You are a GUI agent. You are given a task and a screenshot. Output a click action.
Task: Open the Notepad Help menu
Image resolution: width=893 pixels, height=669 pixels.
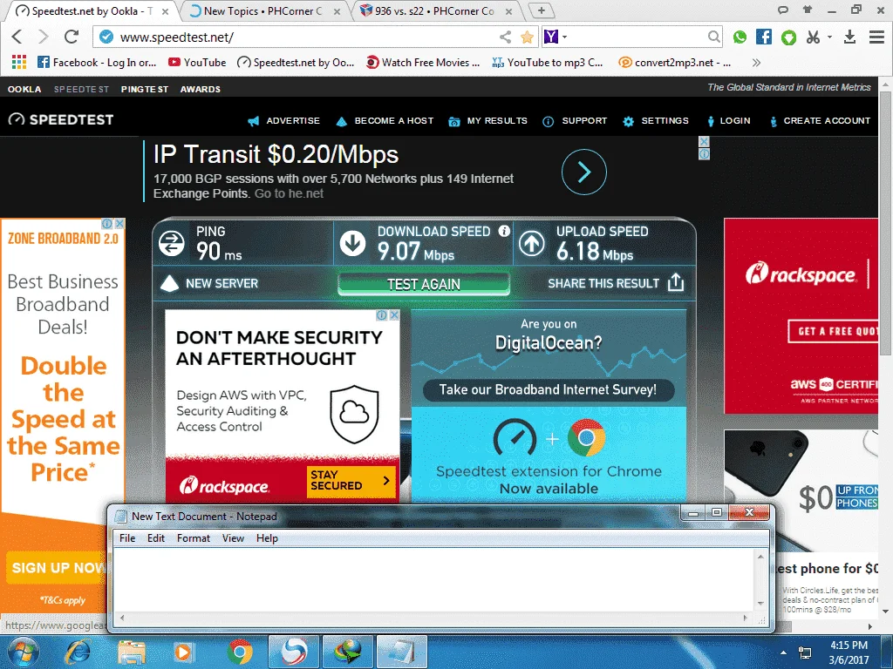pos(267,538)
